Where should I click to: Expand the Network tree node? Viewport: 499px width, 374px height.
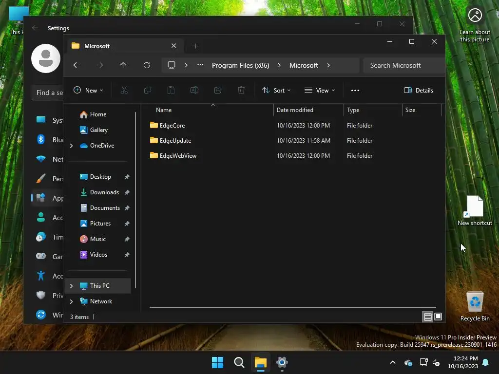tap(71, 301)
